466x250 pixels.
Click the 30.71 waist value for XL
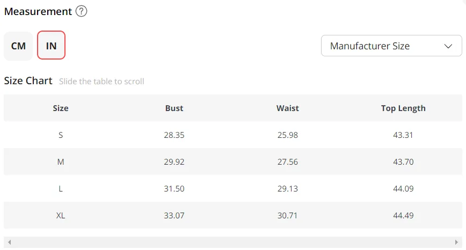288,215
